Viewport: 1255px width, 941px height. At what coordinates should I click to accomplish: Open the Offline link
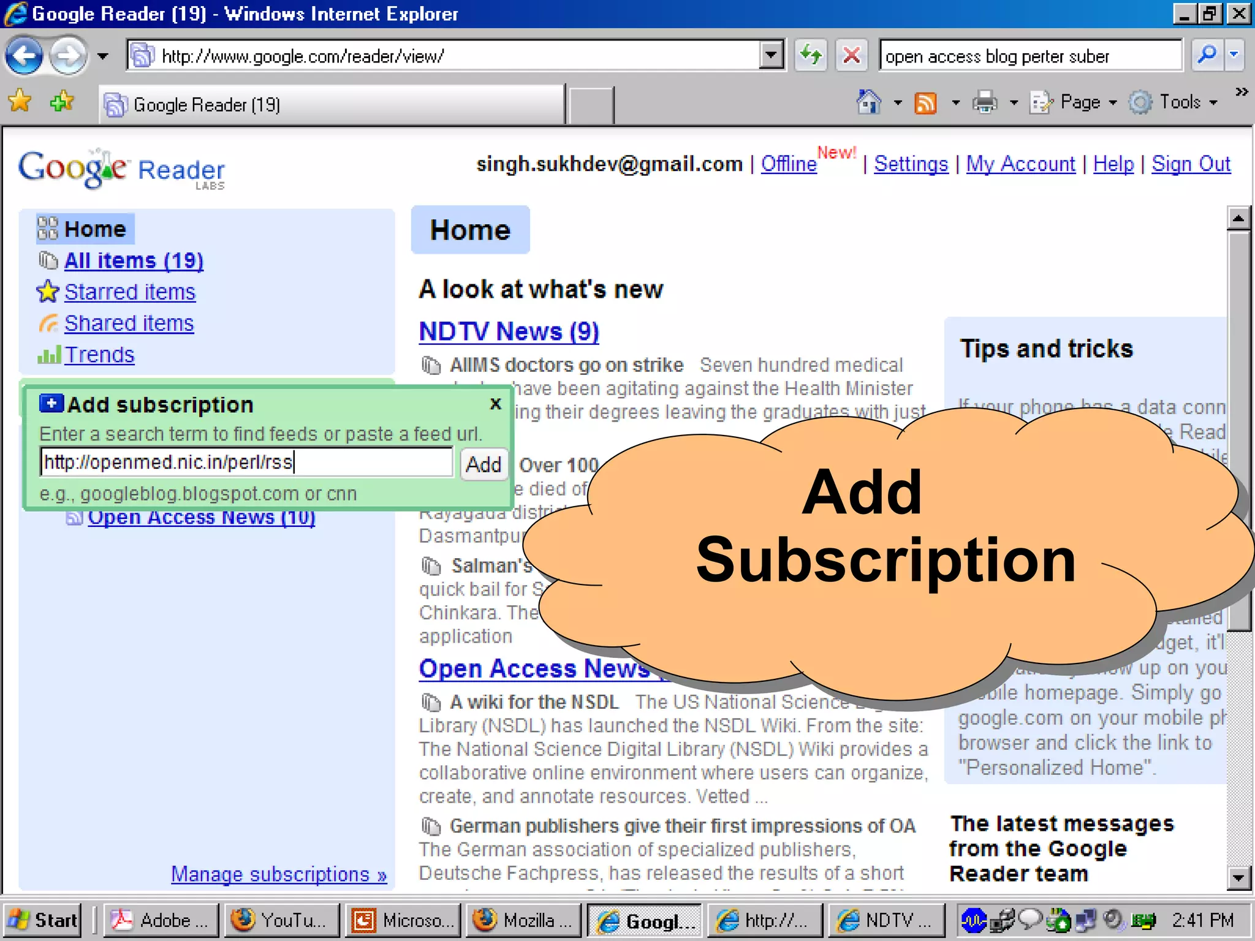tap(789, 164)
